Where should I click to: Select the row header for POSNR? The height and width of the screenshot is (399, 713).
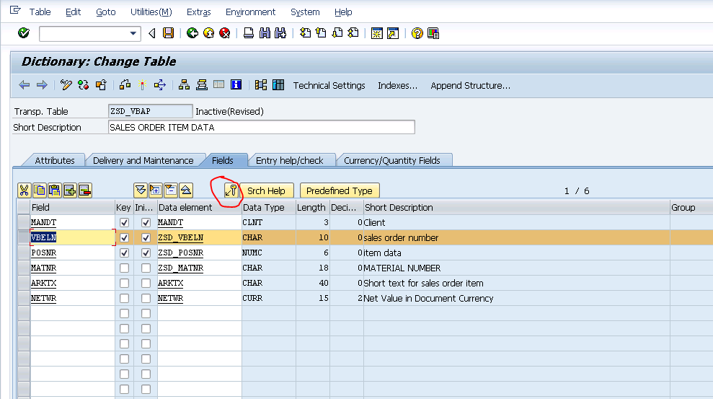coord(24,253)
